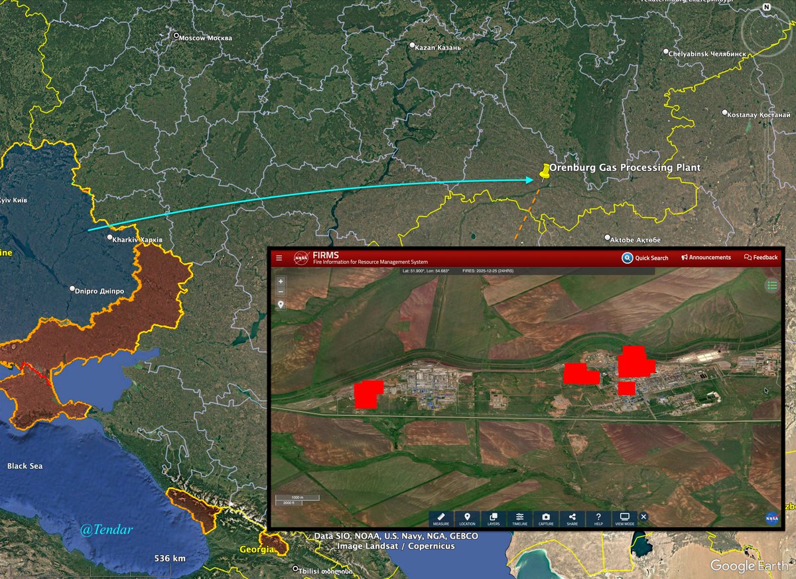Capture a screenshot using the Capture tool
Image resolution: width=796 pixels, height=579 pixels.
[545, 518]
